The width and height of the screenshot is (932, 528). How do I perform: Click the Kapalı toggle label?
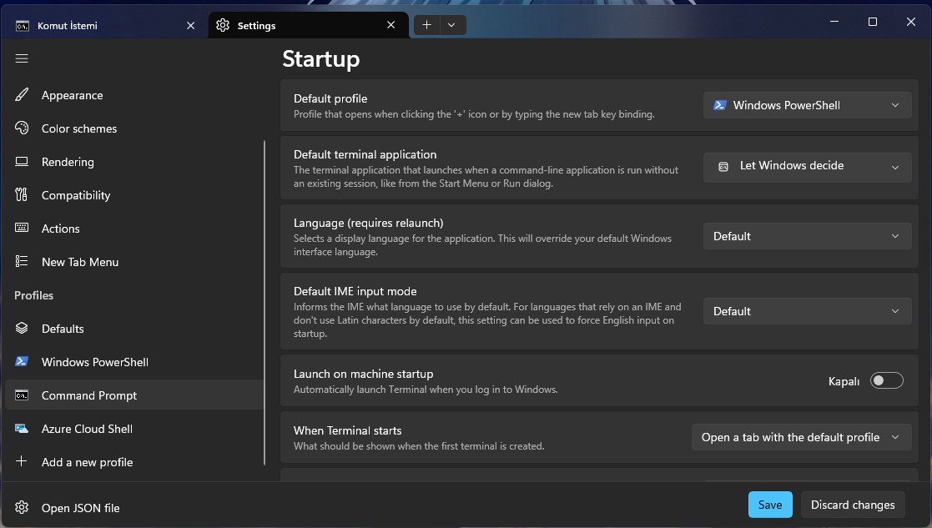[844, 381]
